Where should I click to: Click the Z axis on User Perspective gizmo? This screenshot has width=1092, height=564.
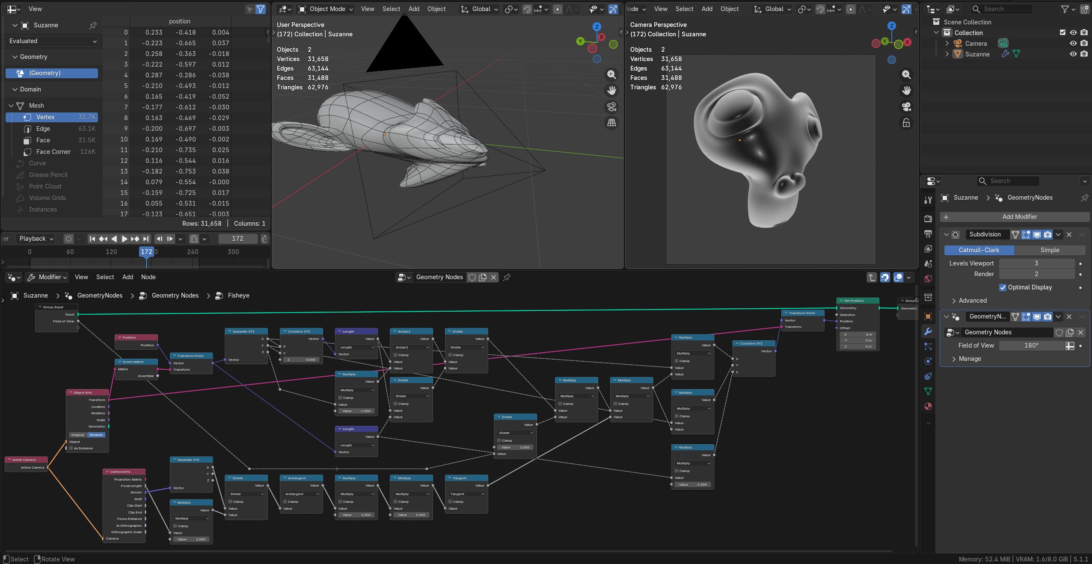pos(596,27)
